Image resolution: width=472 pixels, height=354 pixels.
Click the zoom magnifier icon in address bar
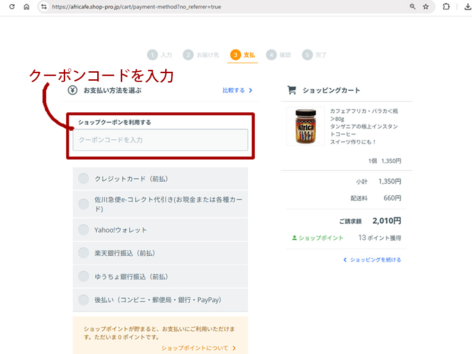coord(413,7)
